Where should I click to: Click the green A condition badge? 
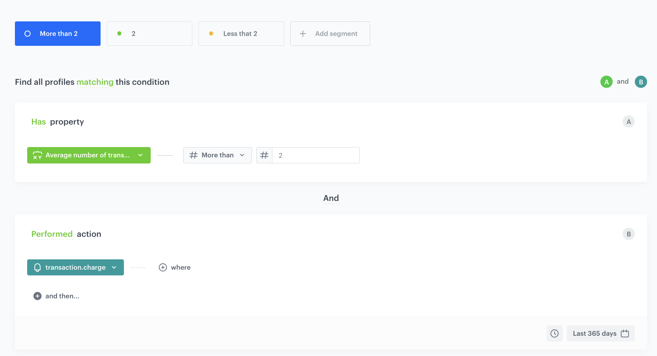pos(606,82)
